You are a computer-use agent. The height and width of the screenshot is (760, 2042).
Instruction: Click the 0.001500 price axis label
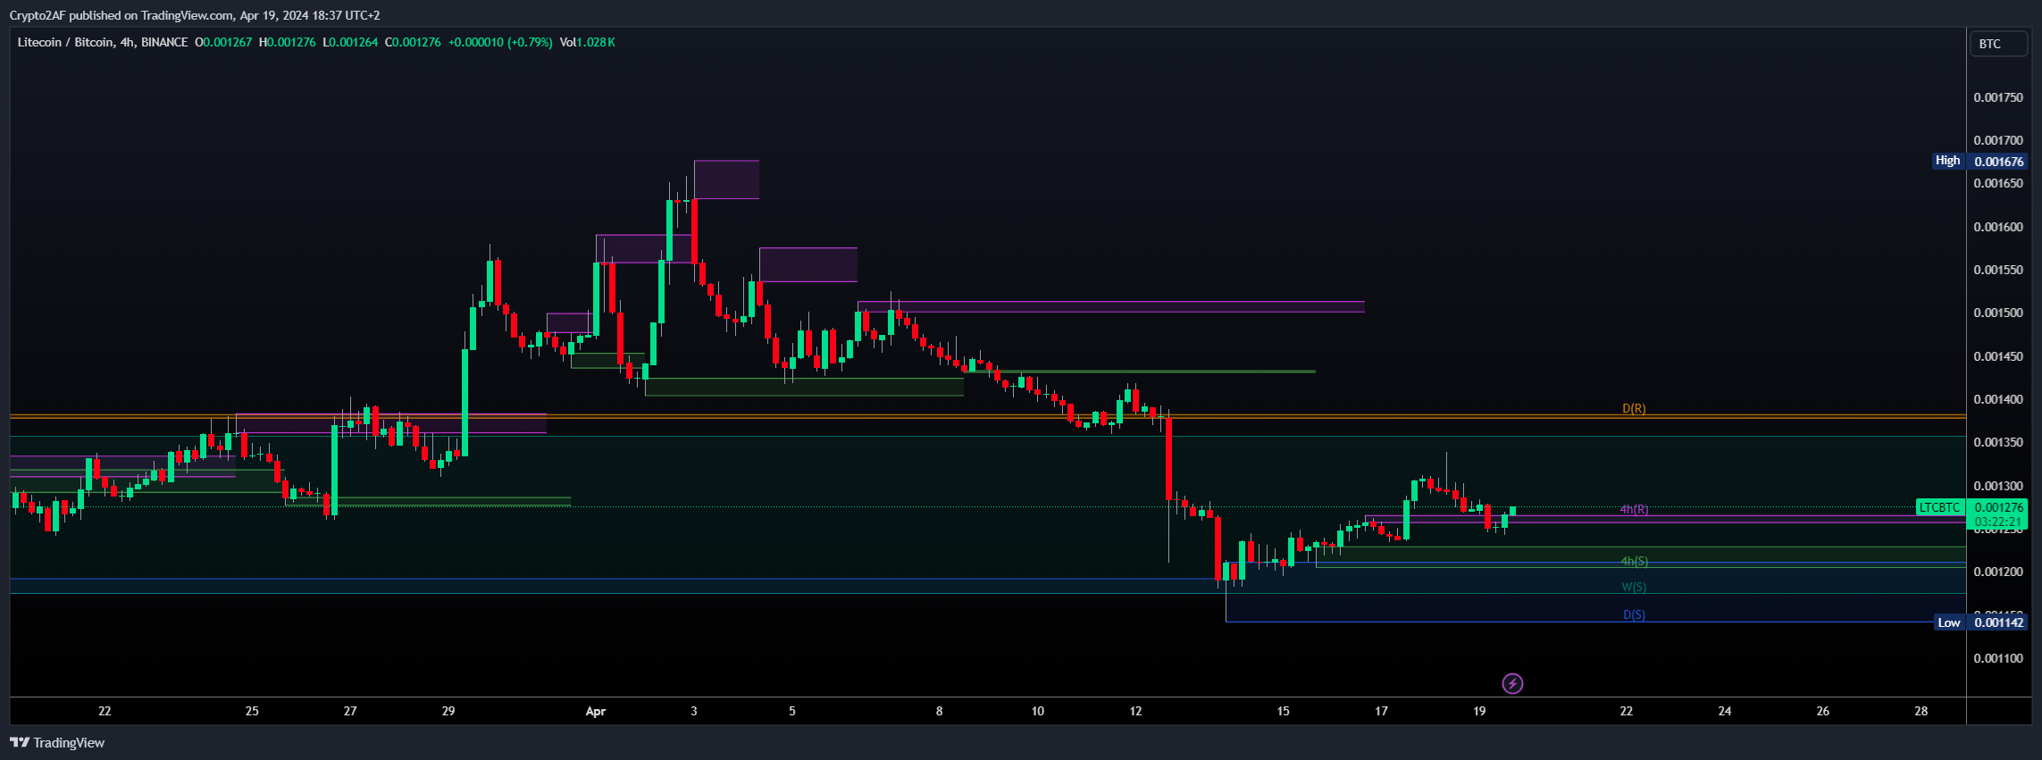1998,313
